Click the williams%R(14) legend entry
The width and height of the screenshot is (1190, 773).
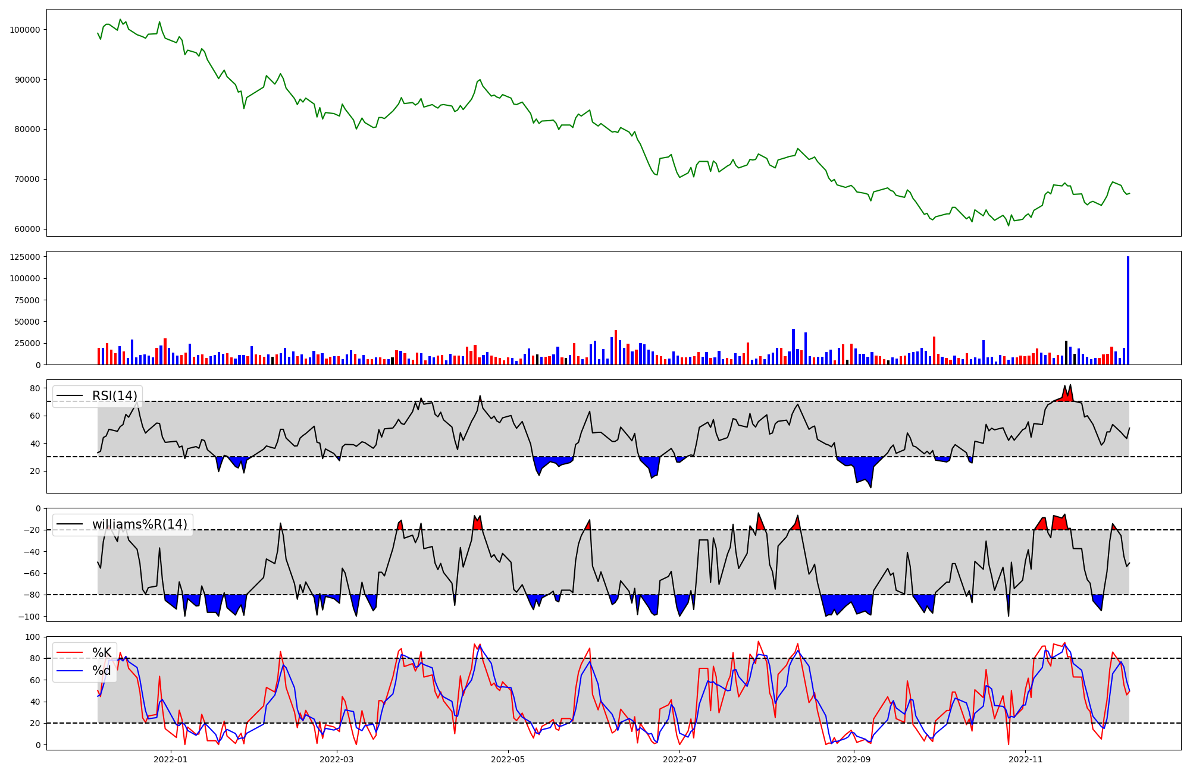(139, 524)
